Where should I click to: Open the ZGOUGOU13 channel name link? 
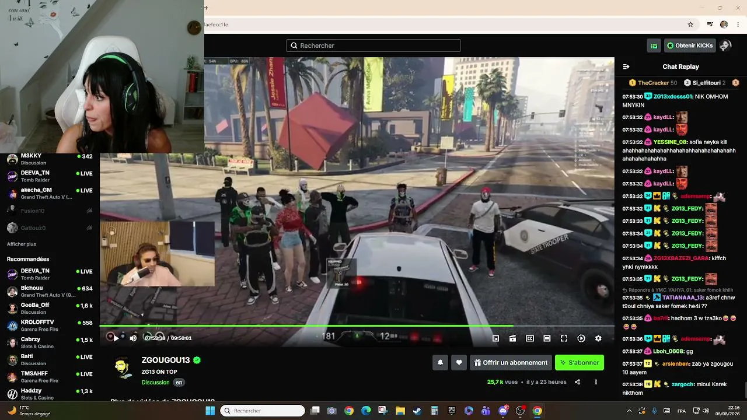click(166, 360)
